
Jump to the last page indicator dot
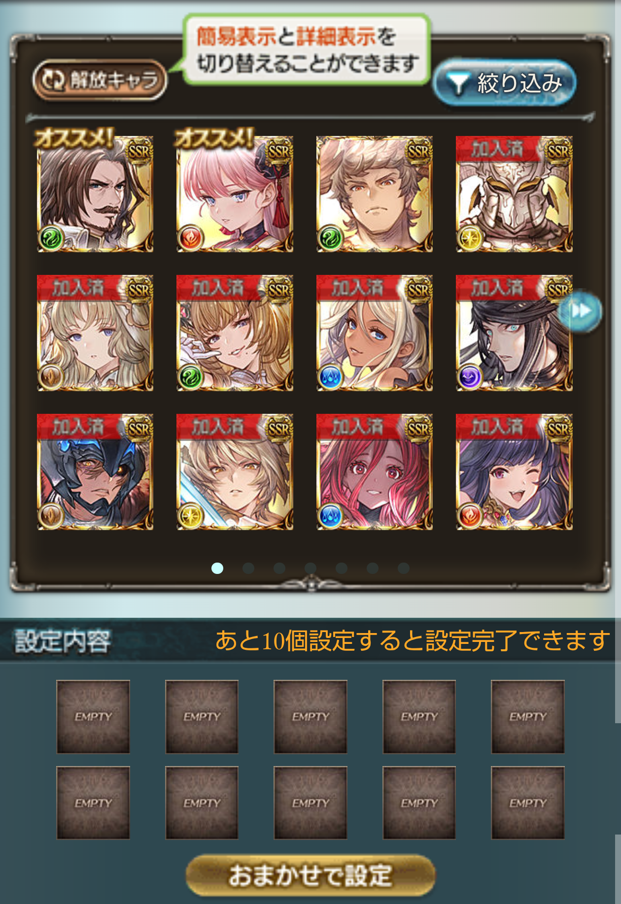pyautogui.click(x=404, y=568)
